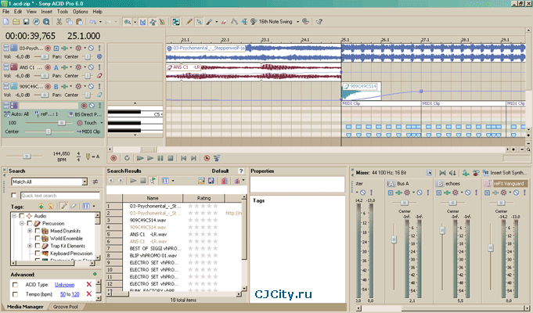533x313 pixels.
Task: Check the Percussion tag checkbox
Action: point(30,224)
